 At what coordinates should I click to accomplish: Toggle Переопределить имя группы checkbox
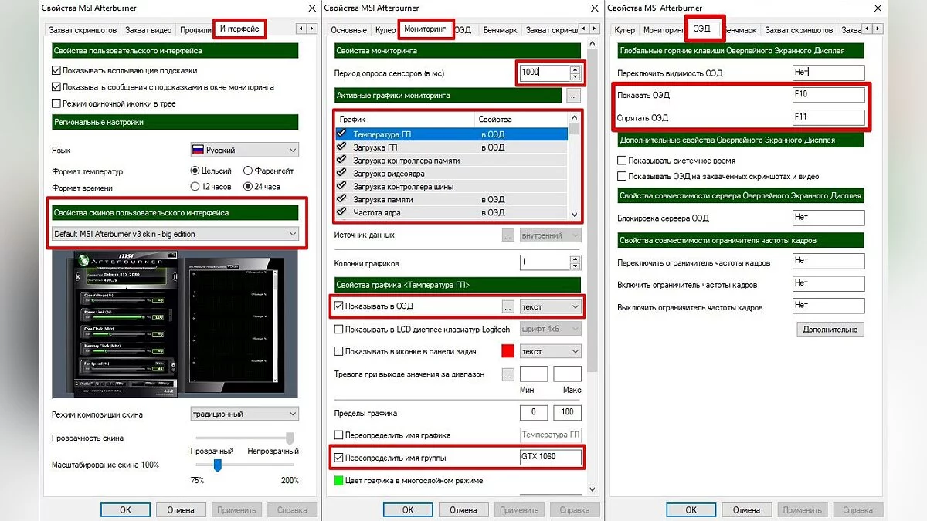tap(339, 458)
